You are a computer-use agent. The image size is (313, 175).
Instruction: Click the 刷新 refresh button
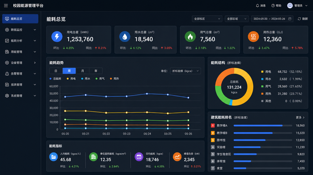pyautogui.click(x=303, y=19)
